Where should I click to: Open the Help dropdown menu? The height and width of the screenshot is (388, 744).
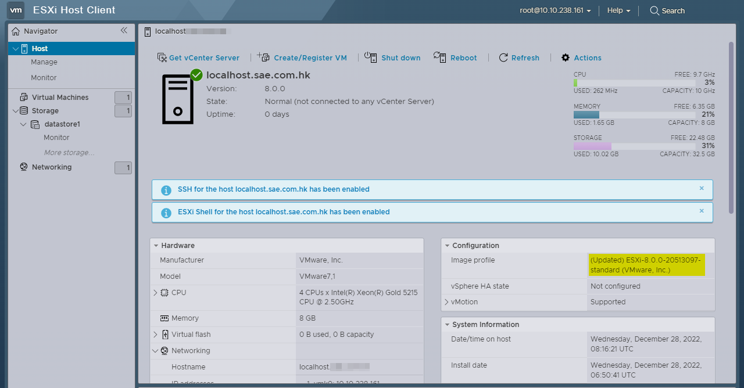pyautogui.click(x=618, y=10)
